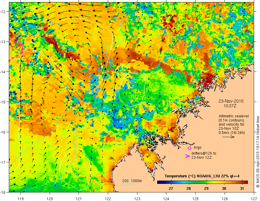Screen dimensions: 260x201
Task: Click the text "Altimetric sealevel"
Action: click(234, 116)
